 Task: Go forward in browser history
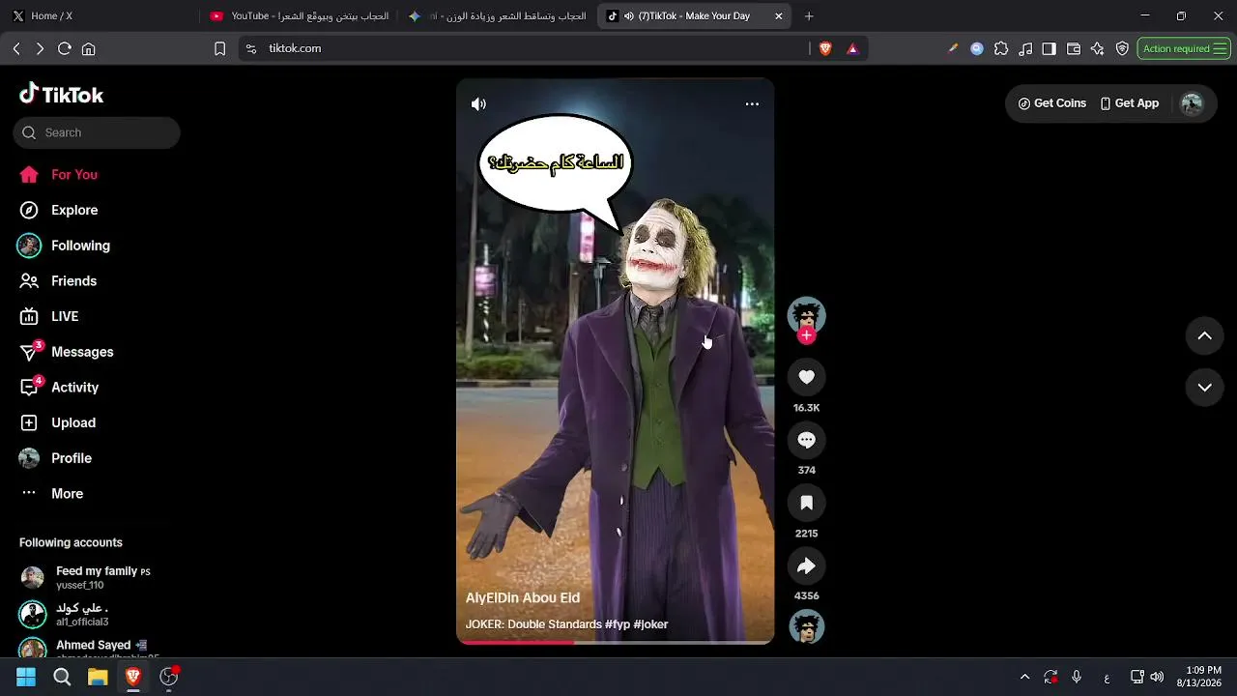point(40,48)
